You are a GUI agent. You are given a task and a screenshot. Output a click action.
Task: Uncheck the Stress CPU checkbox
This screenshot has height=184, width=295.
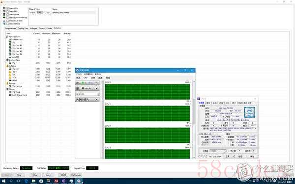[x=8, y=8]
